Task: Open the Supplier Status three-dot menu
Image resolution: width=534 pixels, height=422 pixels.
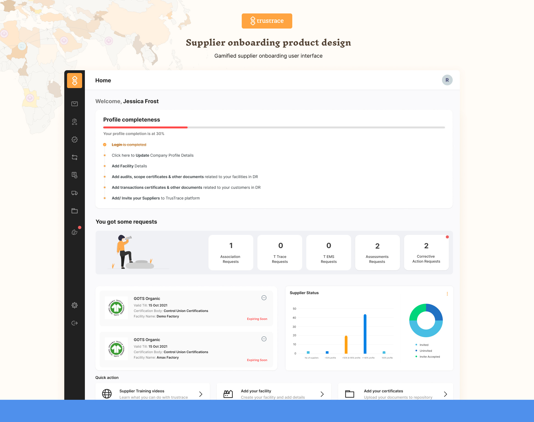Action: (447, 293)
